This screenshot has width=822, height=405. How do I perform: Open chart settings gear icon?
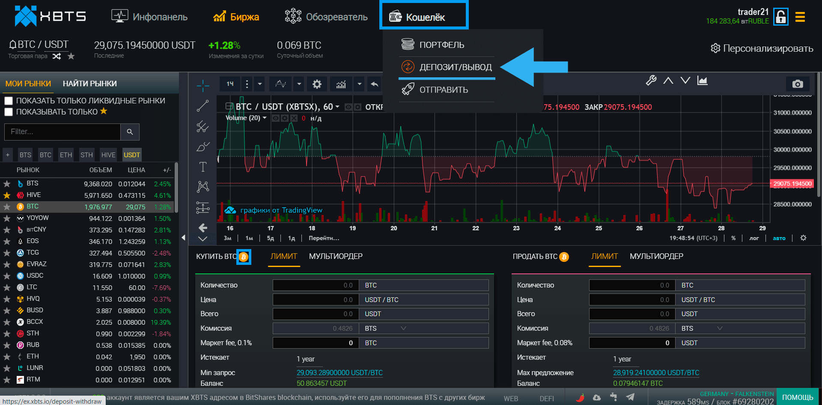[317, 84]
